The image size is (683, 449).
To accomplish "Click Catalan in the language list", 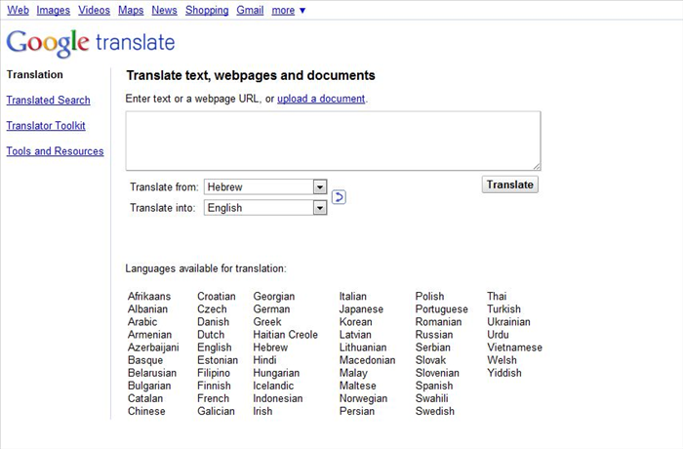I will pos(145,398).
